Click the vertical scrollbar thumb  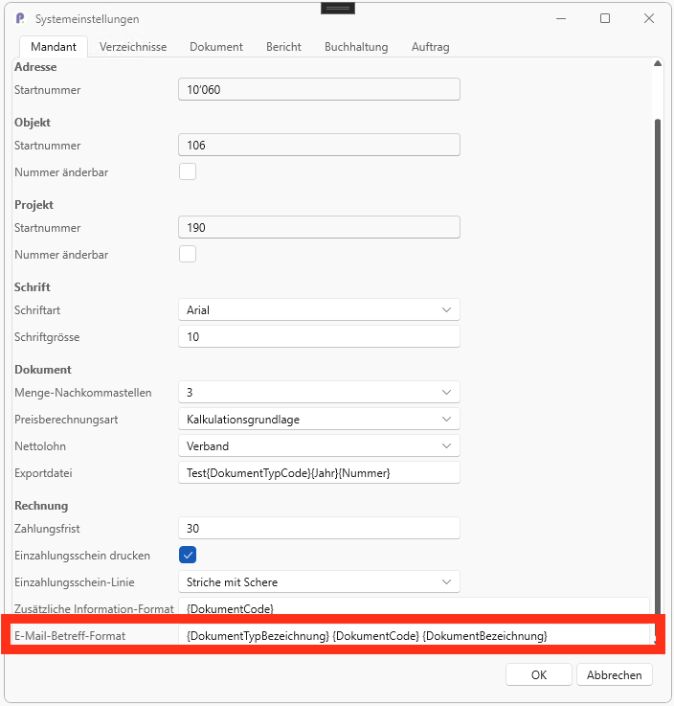(657, 364)
